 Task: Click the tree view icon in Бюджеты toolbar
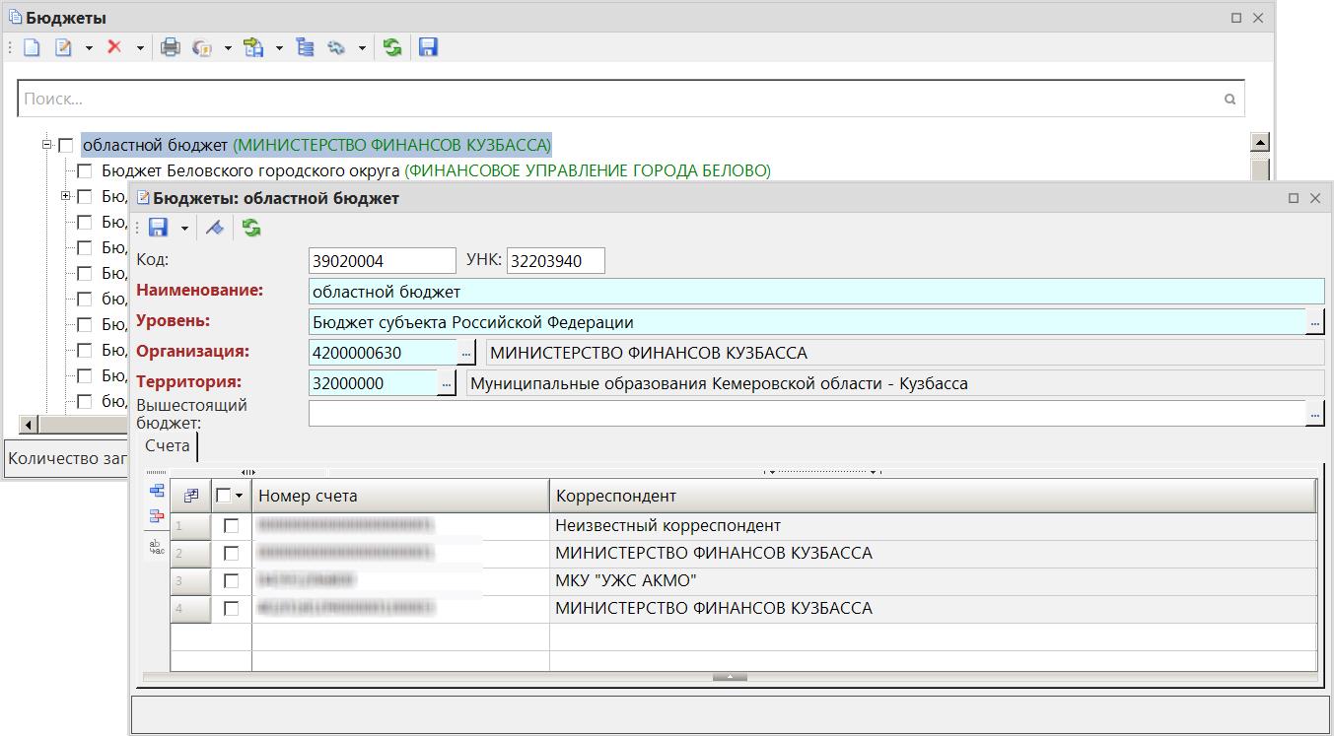point(305,47)
